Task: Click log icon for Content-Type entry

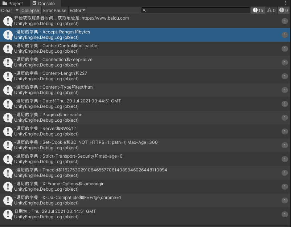Action: [8, 90]
